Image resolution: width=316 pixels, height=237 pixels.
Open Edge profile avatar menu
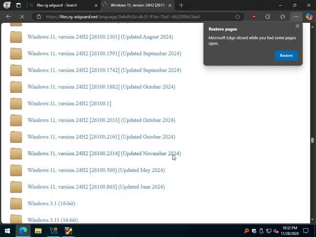click(7, 5)
